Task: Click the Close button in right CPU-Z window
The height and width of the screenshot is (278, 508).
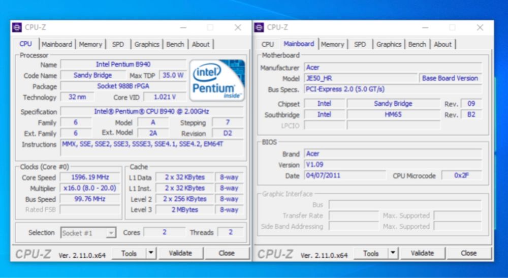Action: 468,254
